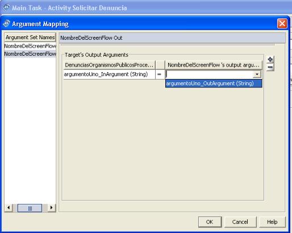This screenshot has width=292, height=233.
Task: Click OK to confirm mapping
Action: (210, 222)
